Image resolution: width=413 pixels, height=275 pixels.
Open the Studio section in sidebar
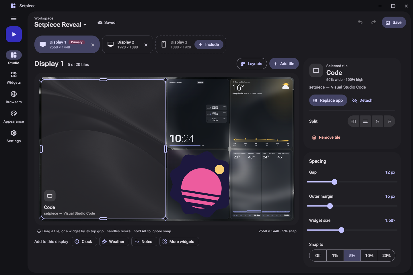14,58
